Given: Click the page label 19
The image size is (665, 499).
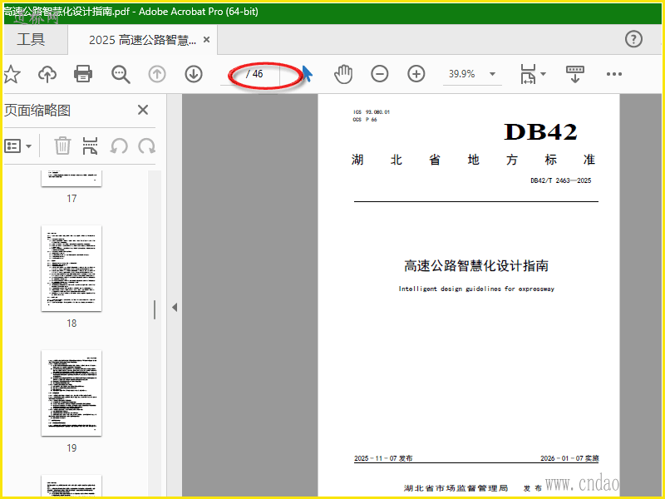Looking at the screenshot, I should 71,448.
